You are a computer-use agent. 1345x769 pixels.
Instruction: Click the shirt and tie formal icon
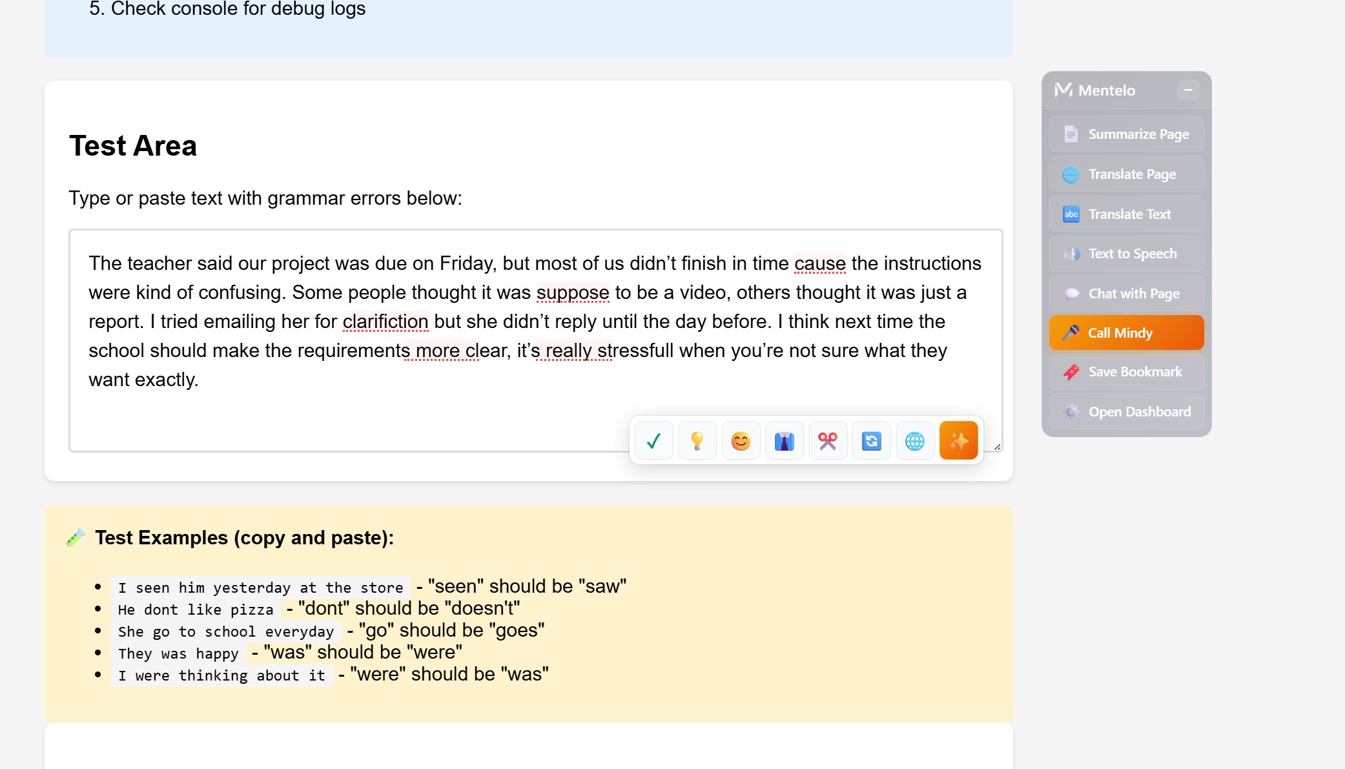[x=784, y=441]
